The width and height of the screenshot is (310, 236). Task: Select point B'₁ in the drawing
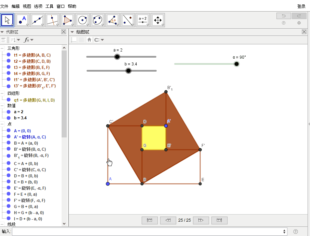click(x=166, y=92)
